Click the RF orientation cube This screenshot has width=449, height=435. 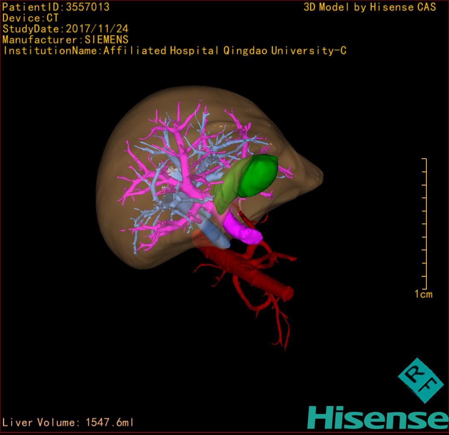coord(421,380)
